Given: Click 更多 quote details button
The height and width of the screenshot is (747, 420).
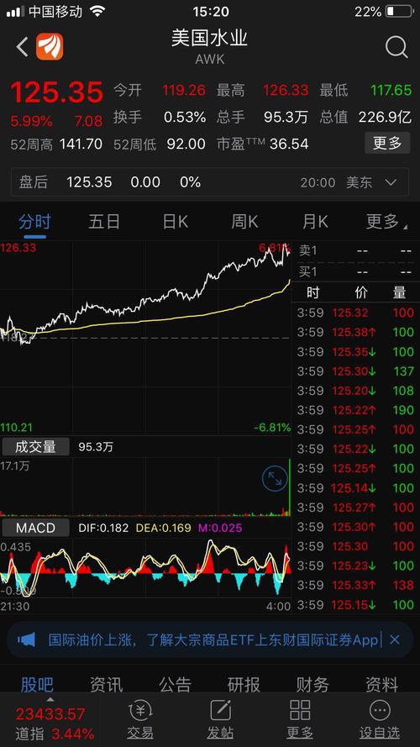Looking at the screenshot, I should point(387,143).
